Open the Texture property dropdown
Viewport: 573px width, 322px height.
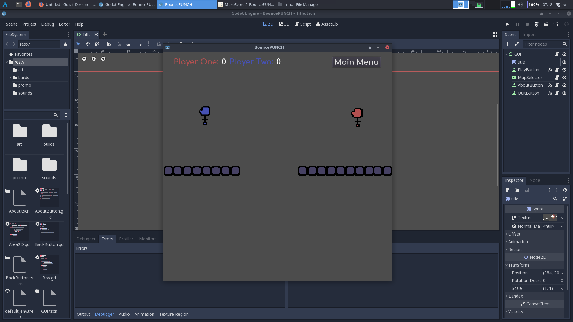point(562,218)
